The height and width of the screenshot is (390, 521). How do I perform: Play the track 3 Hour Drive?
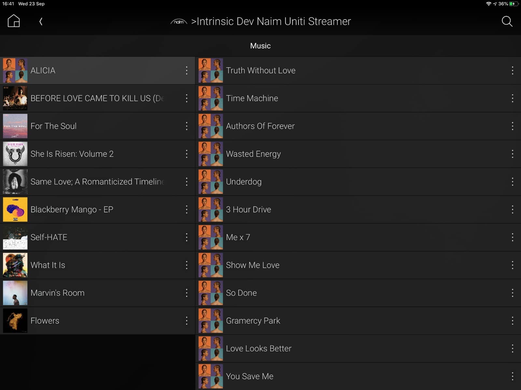[248, 209]
